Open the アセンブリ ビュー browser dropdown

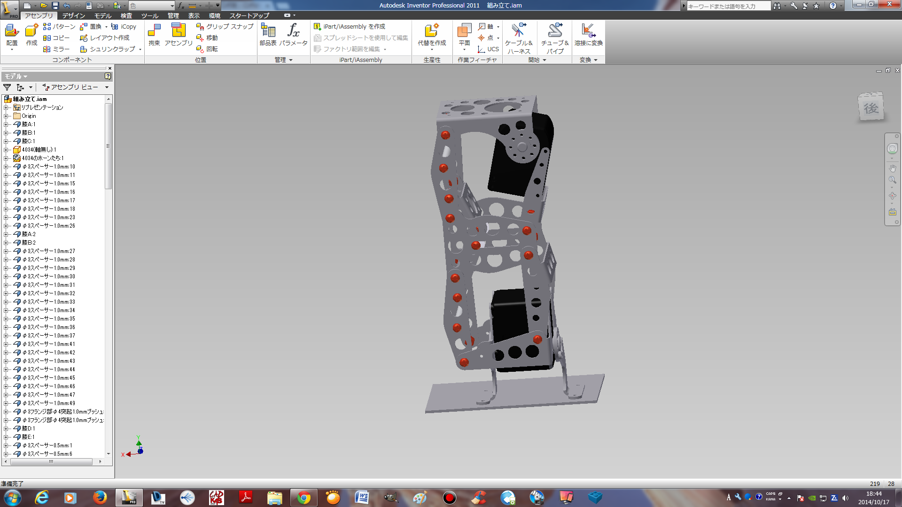pos(107,87)
